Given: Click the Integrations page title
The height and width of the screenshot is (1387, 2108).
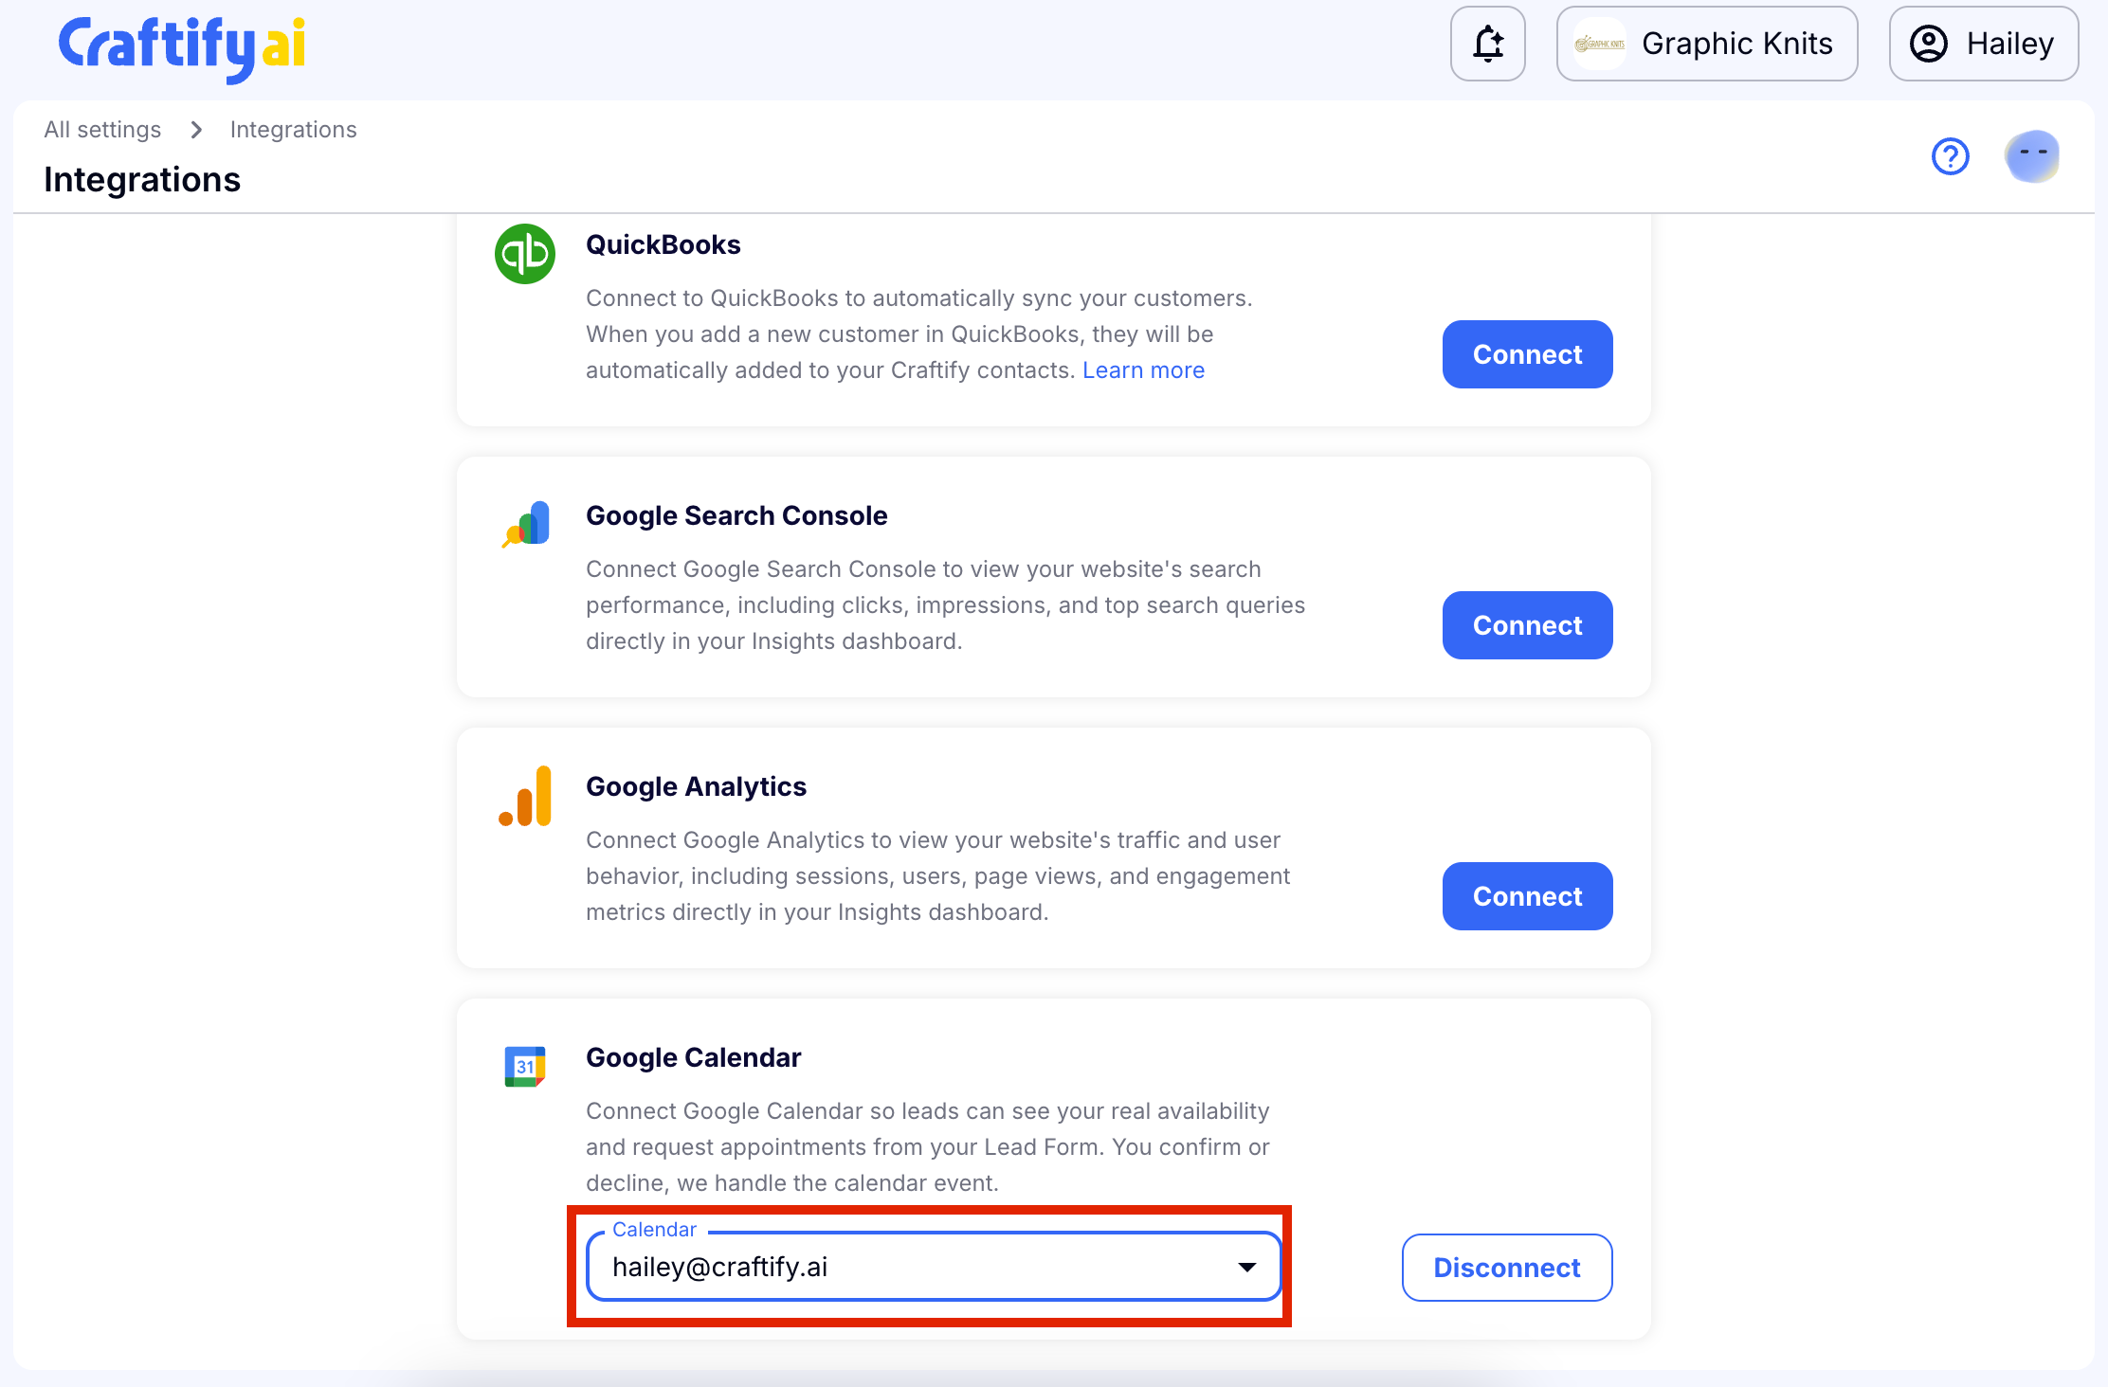Looking at the screenshot, I should pos(142,179).
